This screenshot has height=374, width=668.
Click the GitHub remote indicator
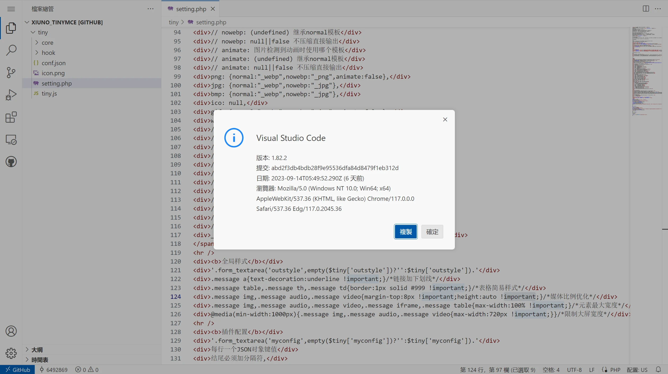click(17, 369)
